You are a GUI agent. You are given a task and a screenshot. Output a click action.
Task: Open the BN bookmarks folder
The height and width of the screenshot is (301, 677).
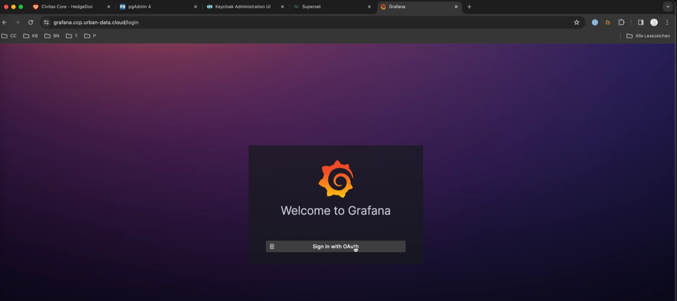coord(52,36)
